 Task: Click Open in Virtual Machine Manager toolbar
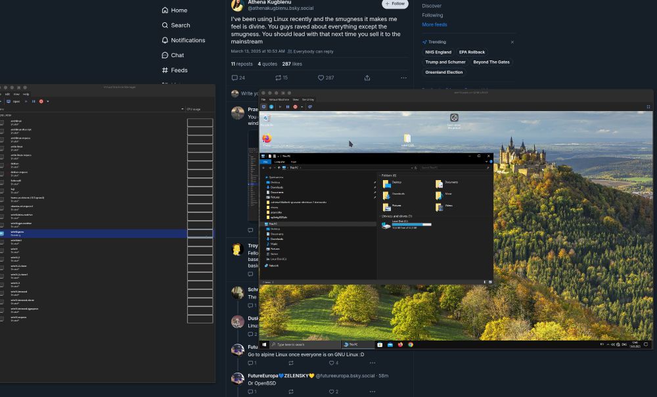click(x=13, y=101)
